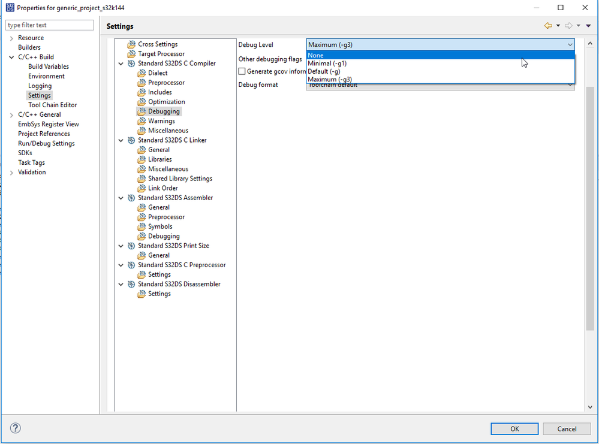
Task: Click the vertical scrollbar thumb
Action: point(590,208)
